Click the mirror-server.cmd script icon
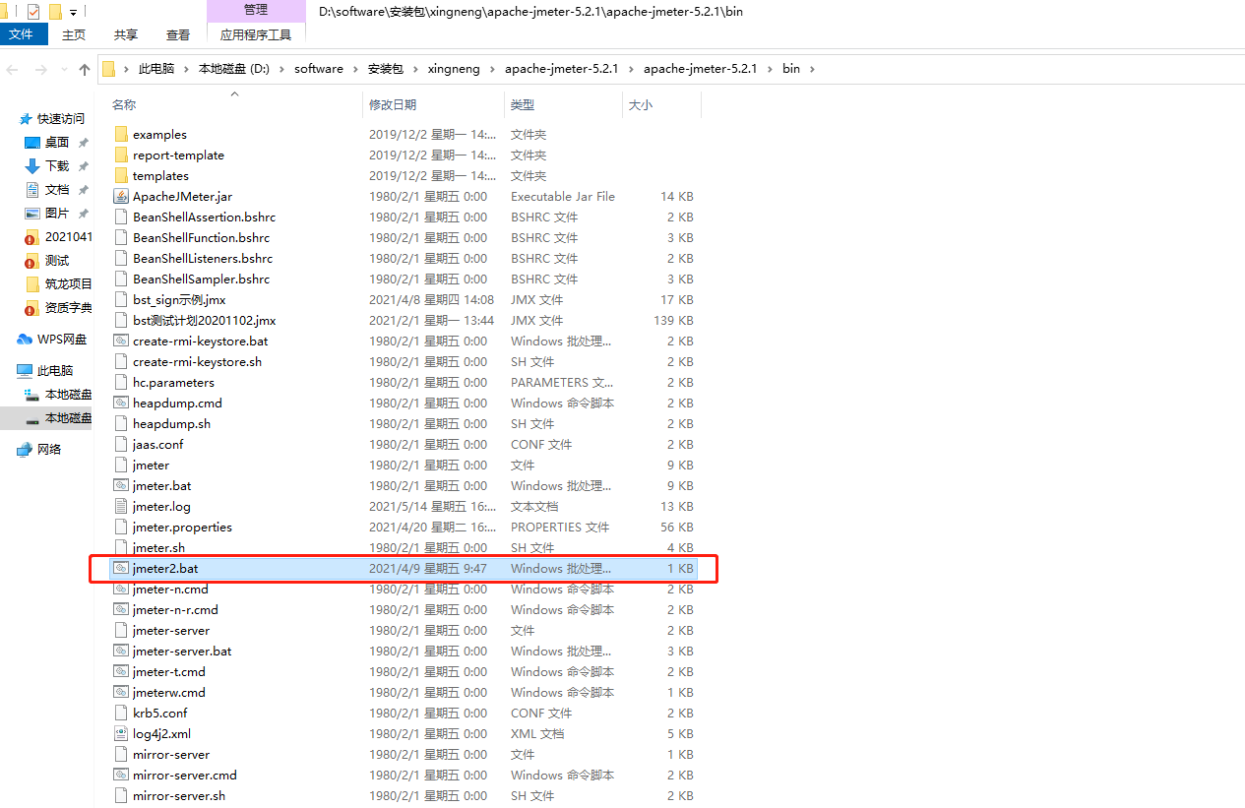Viewport: 1245px width, 808px height. [x=122, y=775]
